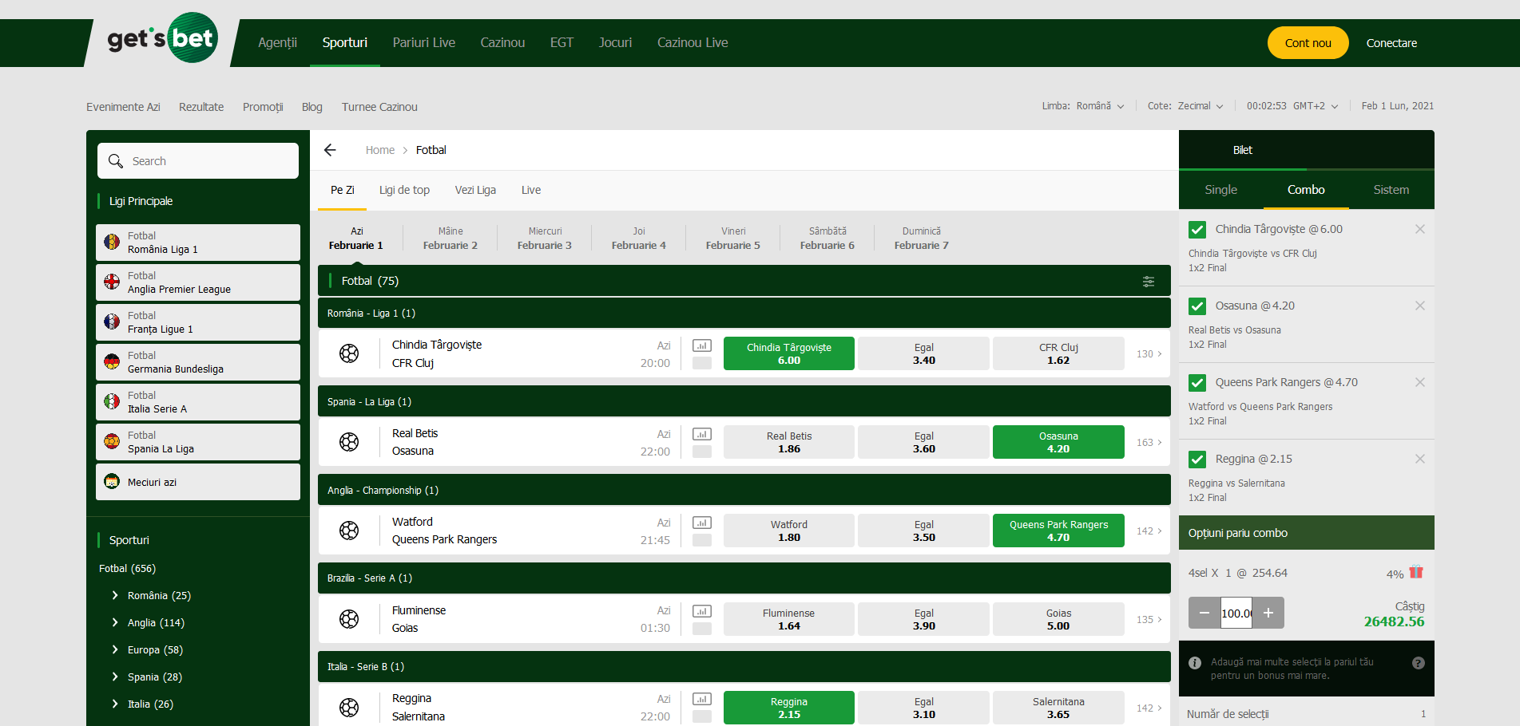The width and height of the screenshot is (1520, 726).
Task: Click the Meciuri azi icon
Action: (x=112, y=482)
